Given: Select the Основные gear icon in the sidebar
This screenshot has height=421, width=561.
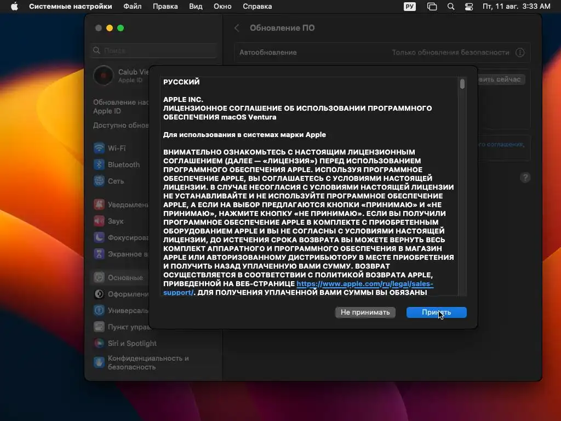Looking at the screenshot, I should tap(99, 277).
